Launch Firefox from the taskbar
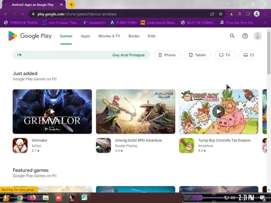271x203 pixels. (x=33, y=198)
